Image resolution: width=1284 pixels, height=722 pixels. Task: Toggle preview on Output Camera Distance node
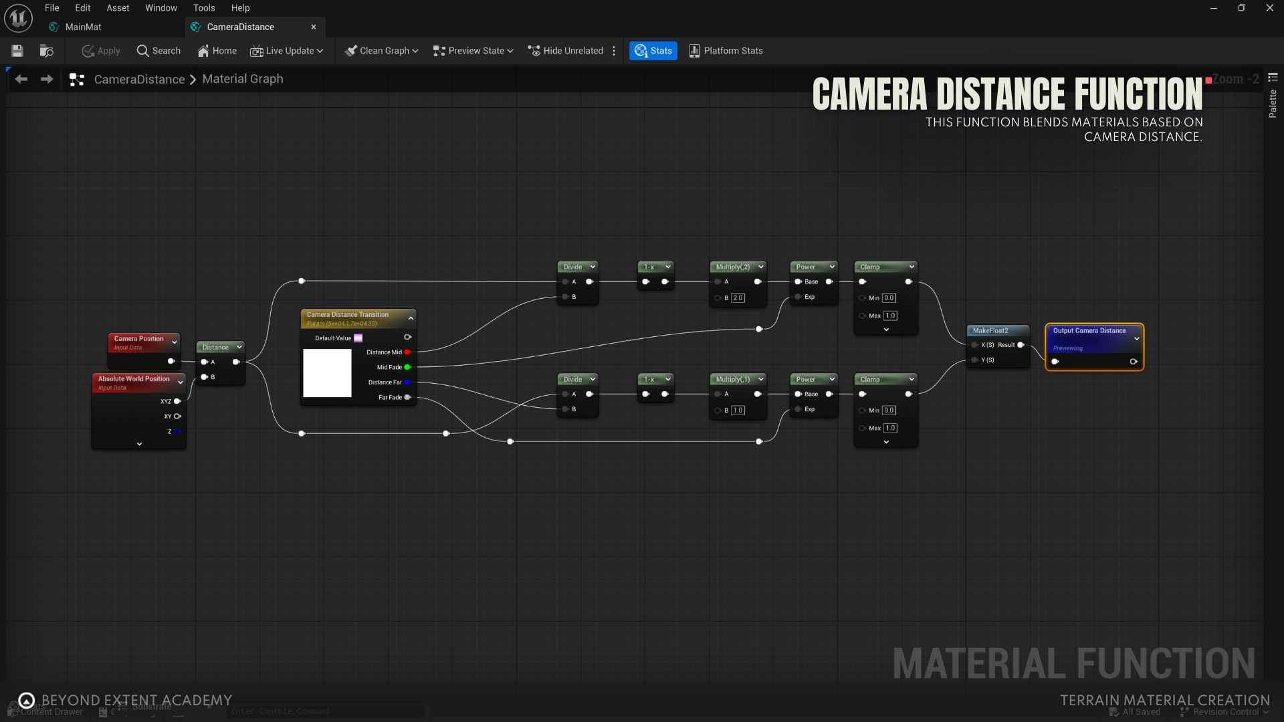(x=1134, y=362)
